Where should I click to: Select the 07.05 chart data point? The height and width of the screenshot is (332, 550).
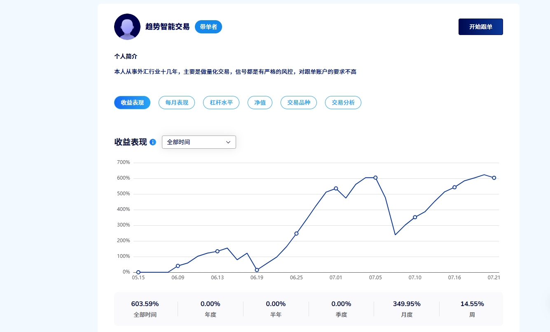tap(375, 178)
